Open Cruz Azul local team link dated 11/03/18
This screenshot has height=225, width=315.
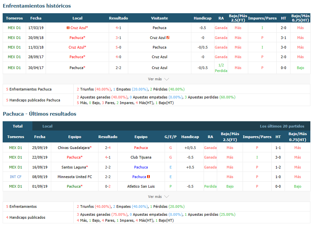click(77, 47)
